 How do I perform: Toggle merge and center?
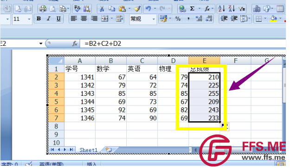pos(105,19)
